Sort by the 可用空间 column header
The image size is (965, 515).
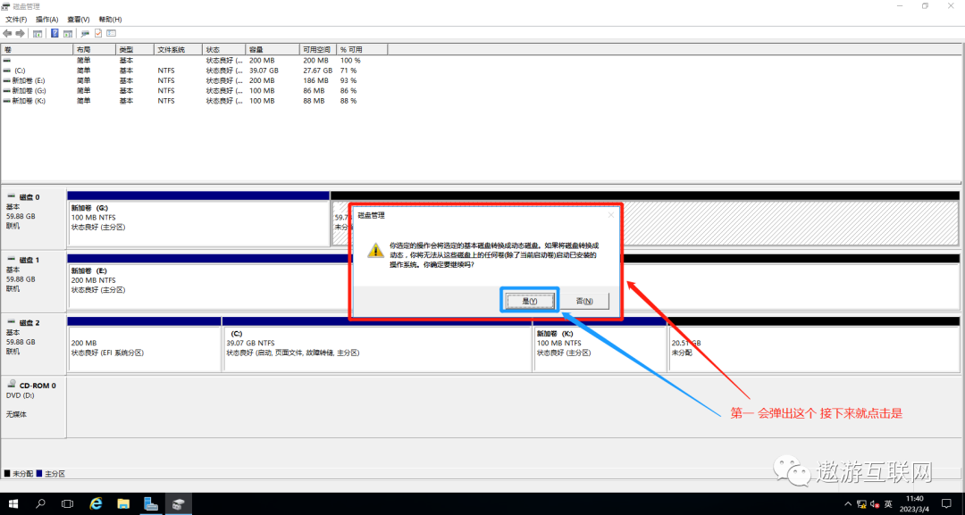click(318, 49)
